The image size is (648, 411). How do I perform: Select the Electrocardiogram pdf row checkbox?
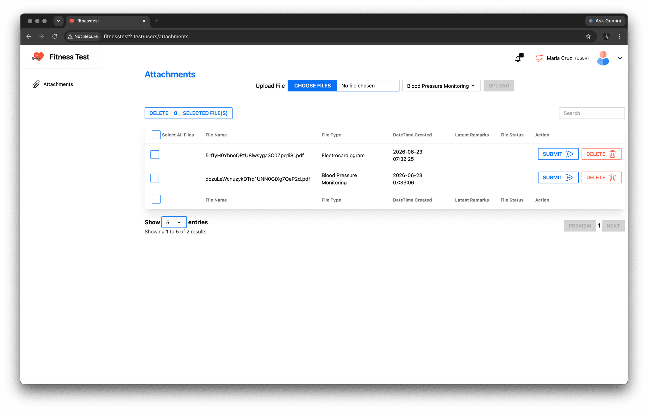click(x=155, y=154)
